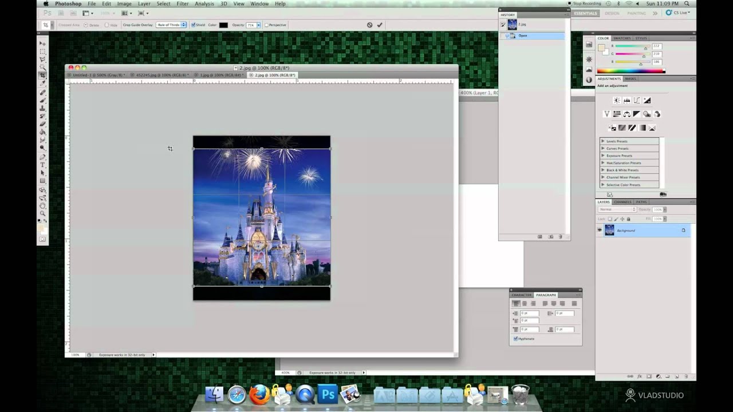The width and height of the screenshot is (733, 412).
Task: Expand Exposure Presets
Action: coord(603,156)
